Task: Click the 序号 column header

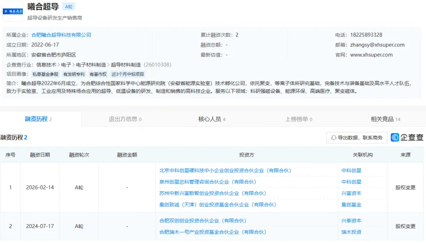Action: pyautogui.click(x=10, y=155)
